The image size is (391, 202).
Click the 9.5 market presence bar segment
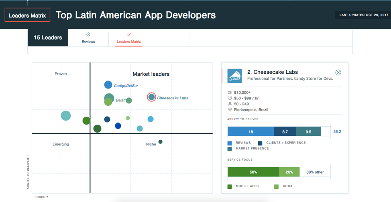pos(308,132)
